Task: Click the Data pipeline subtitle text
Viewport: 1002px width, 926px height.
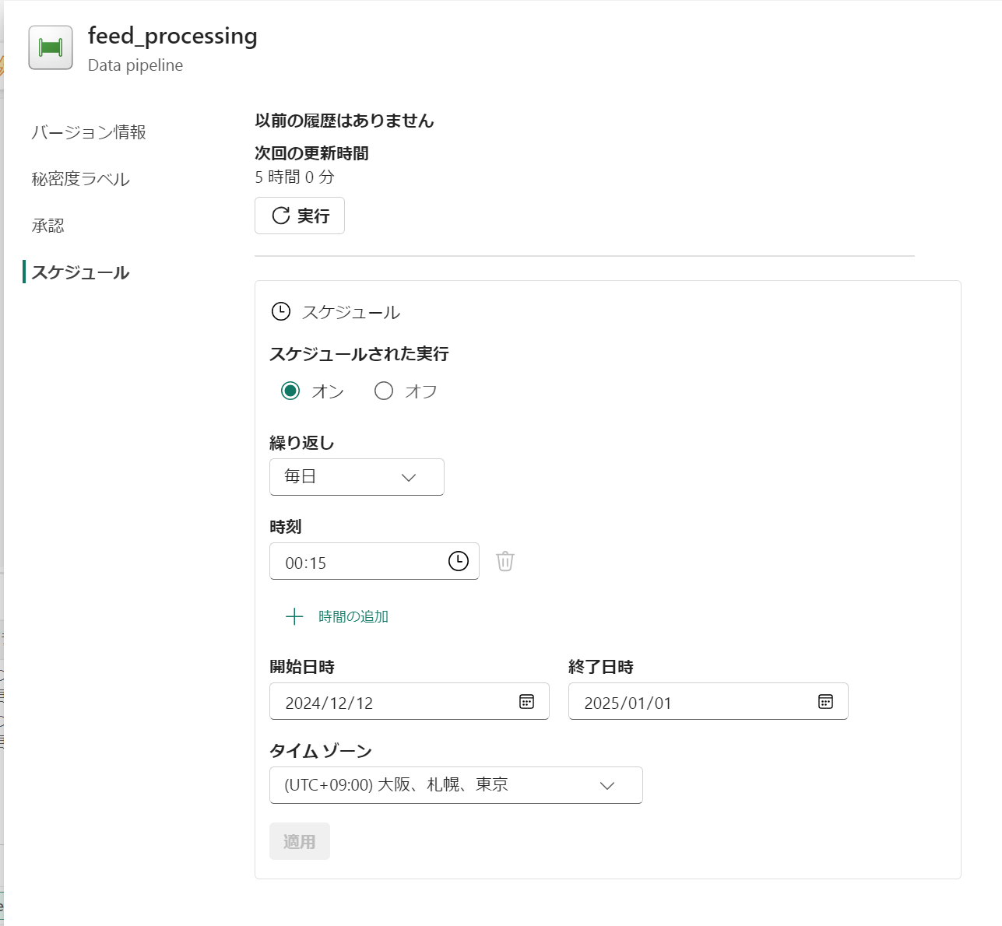Action: [135, 65]
